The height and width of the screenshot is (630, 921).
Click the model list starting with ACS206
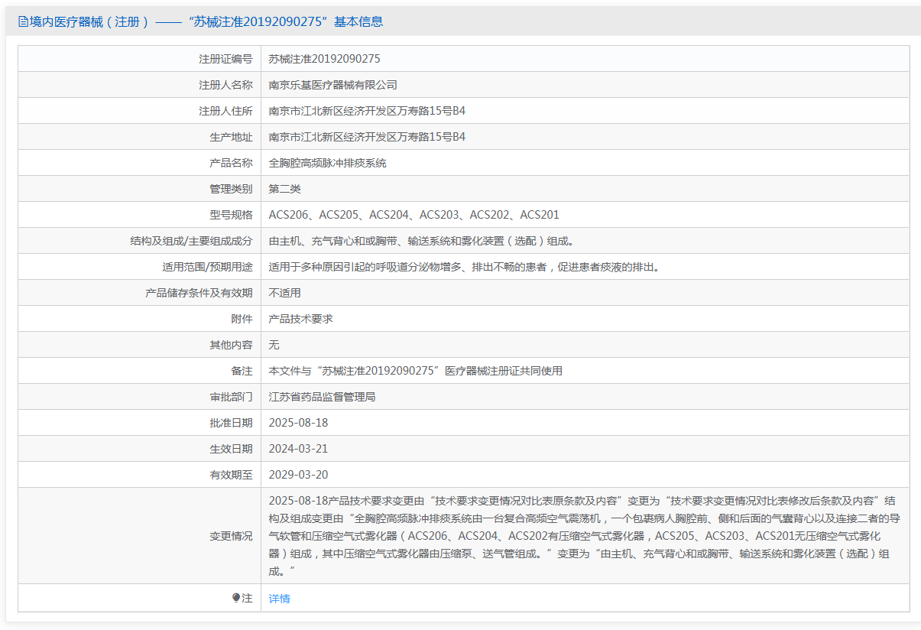coord(413,215)
